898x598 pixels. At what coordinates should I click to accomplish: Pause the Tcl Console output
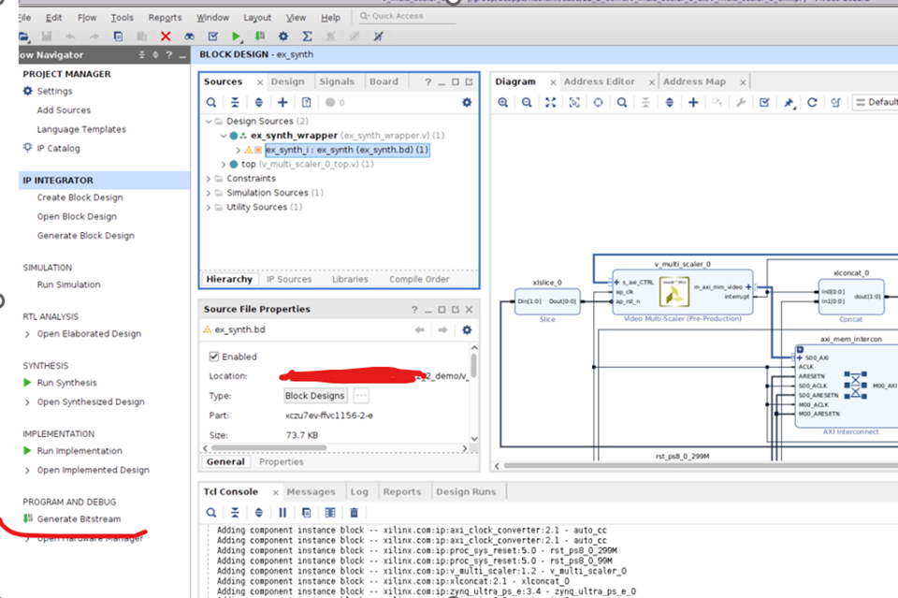coord(282,512)
